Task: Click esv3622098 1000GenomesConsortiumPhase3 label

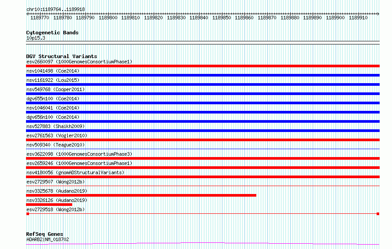Action: tap(79, 154)
